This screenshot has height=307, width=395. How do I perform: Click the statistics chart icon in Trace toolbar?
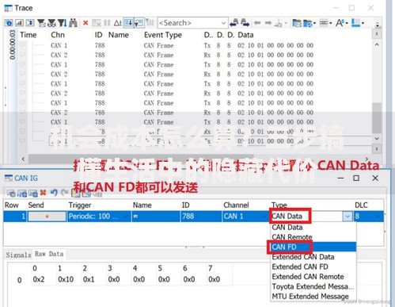click(19, 23)
